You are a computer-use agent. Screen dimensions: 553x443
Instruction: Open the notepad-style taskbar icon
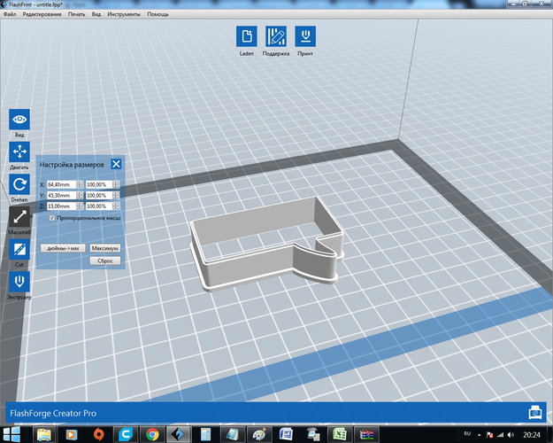pos(233,434)
